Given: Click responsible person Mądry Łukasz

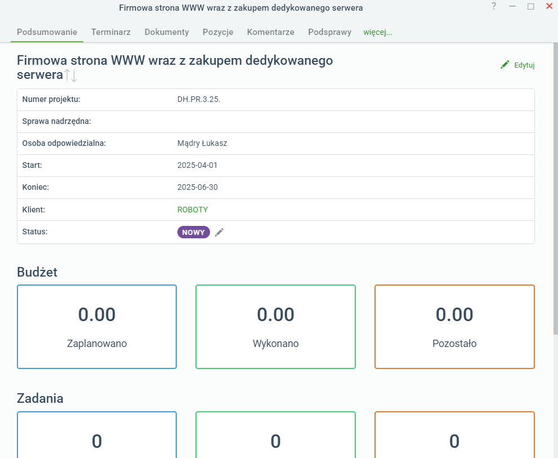Looking at the screenshot, I should coord(202,143).
